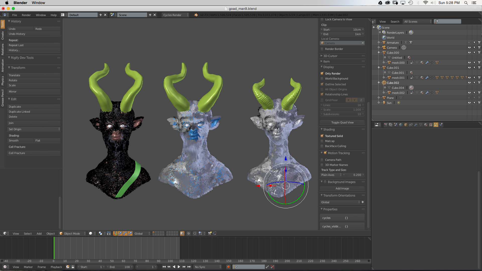Open the Render menu

pos(26,15)
